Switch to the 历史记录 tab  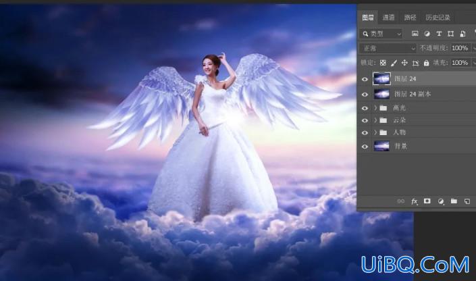438,18
